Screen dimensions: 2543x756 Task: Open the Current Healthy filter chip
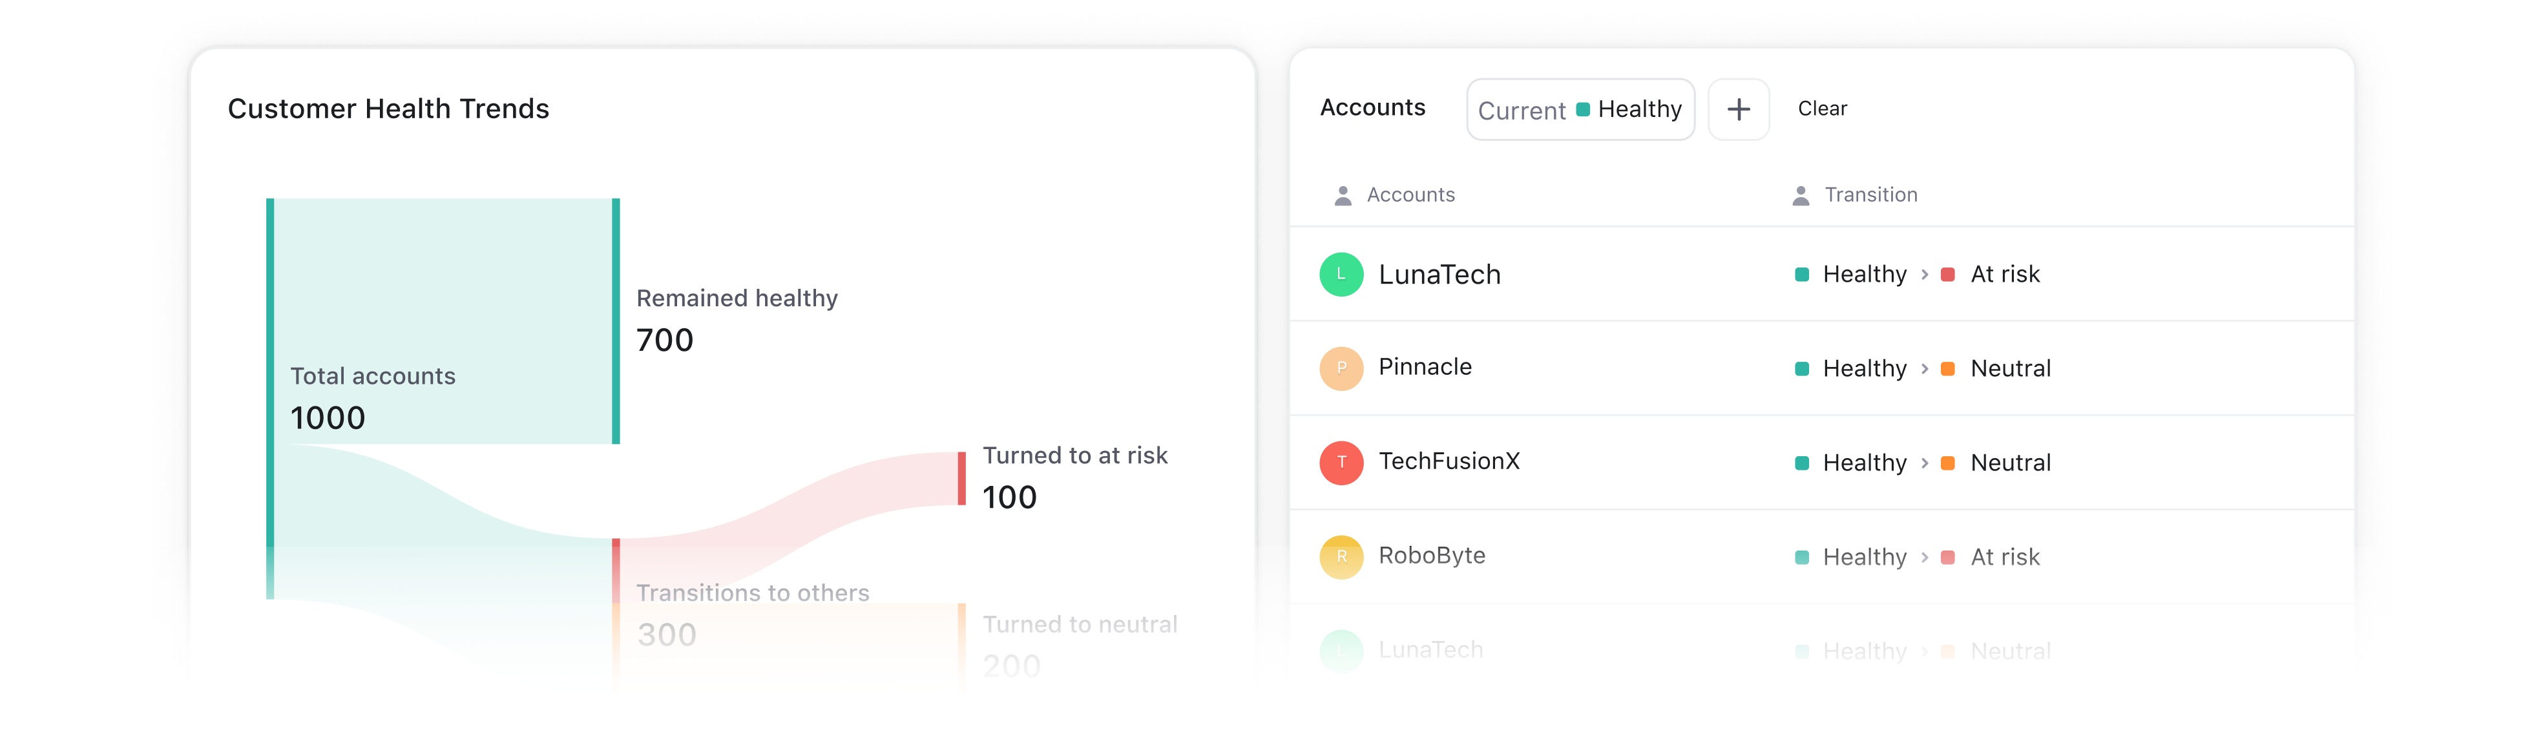(1580, 109)
